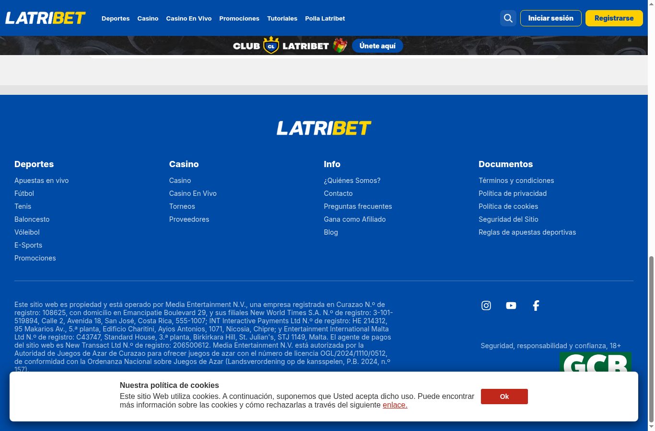Open Promociones footer link under Deportes
The height and width of the screenshot is (431, 655).
click(x=35, y=258)
